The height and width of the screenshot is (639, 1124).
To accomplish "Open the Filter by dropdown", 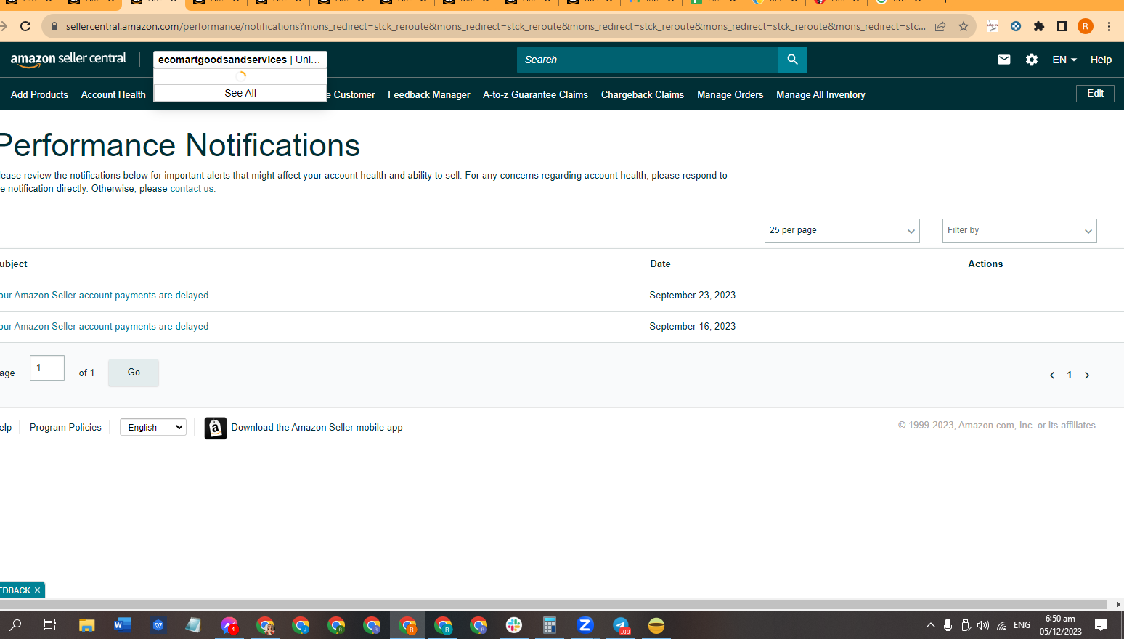I will pos(1019,230).
